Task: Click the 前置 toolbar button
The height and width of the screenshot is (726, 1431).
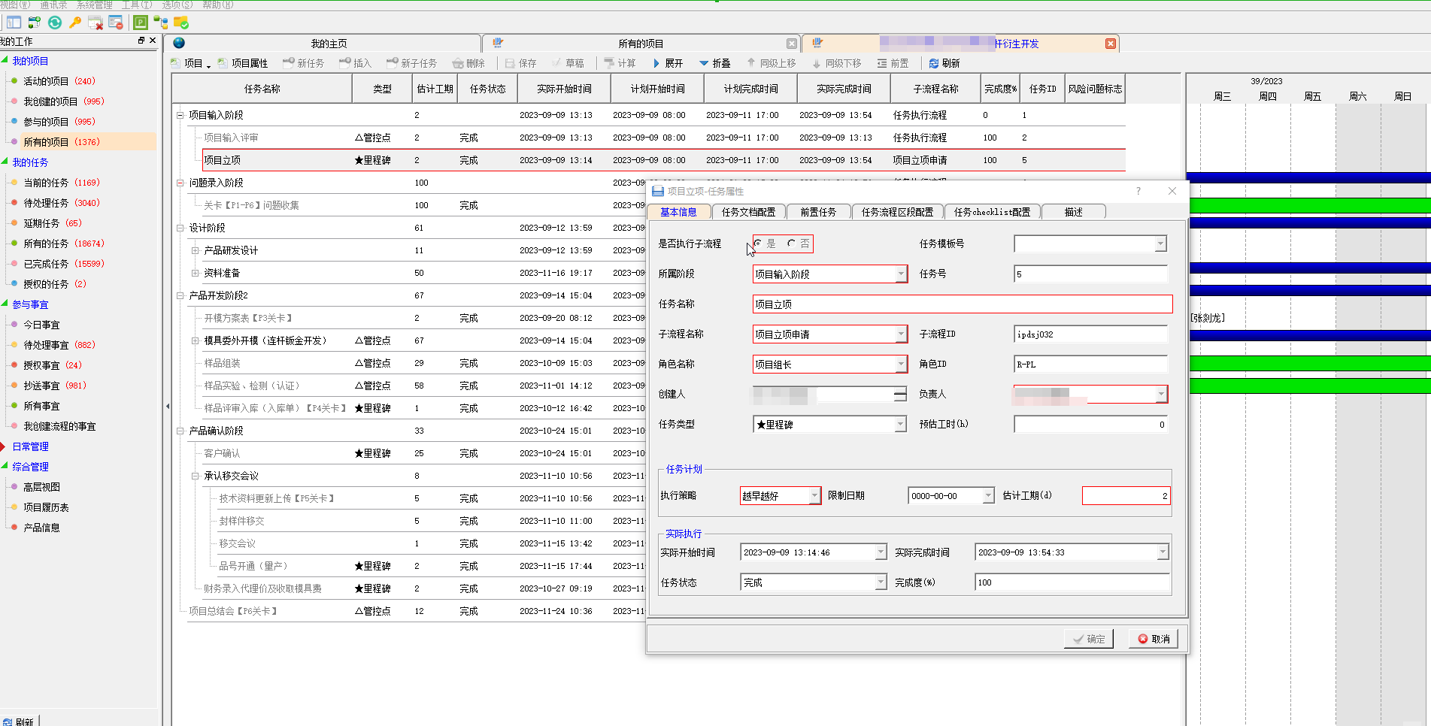Action: click(893, 63)
